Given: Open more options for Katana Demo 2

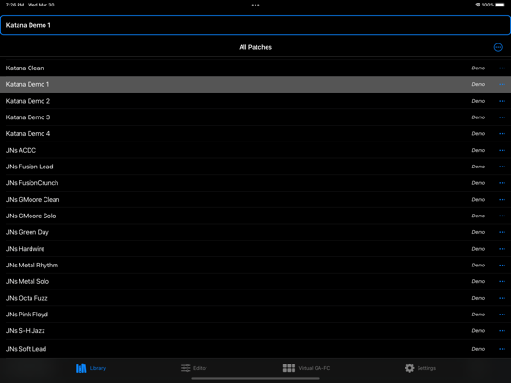Looking at the screenshot, I should tap(502, 101).
